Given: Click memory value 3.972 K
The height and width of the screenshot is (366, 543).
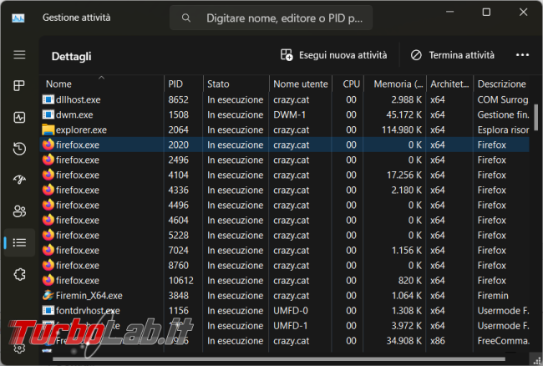Looking at the screenshot, I should [x=407, y=326].
